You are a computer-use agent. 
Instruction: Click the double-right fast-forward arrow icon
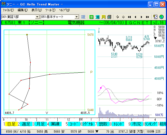(147, 17)
